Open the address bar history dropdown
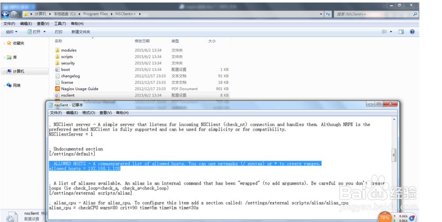 pos(321,14)
